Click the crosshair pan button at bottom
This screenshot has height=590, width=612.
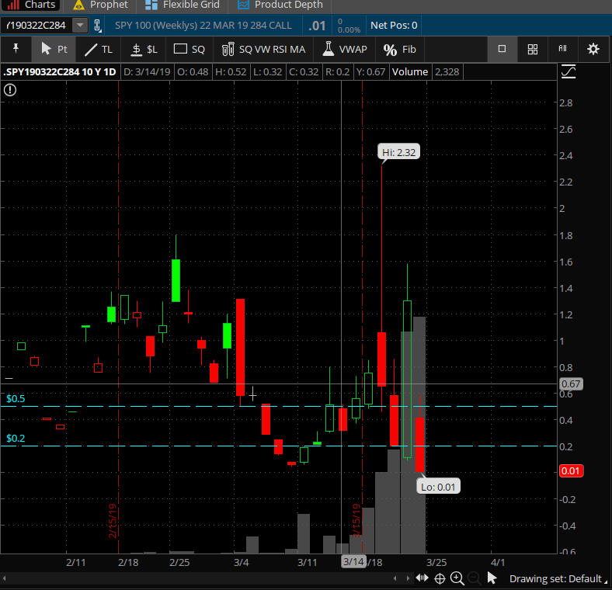point(440,578)
